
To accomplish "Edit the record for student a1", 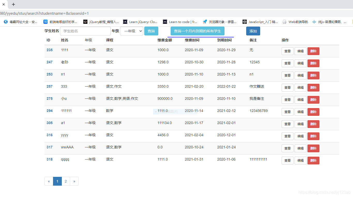I will tap(301, 124).
